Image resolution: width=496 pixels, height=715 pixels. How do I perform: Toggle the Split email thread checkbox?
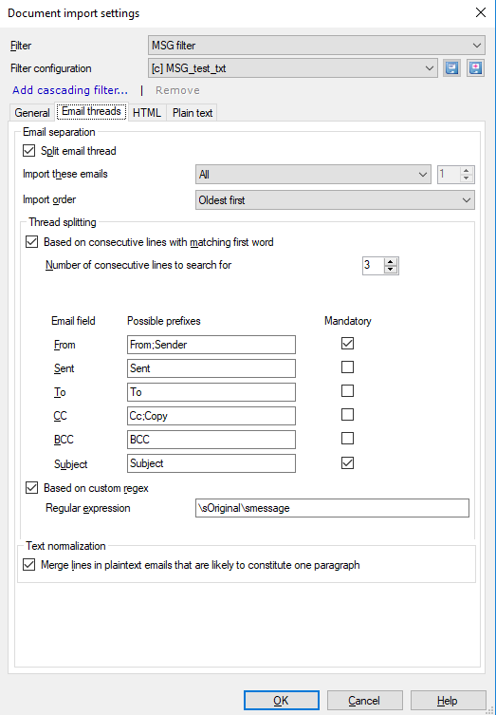pos(28,150)
